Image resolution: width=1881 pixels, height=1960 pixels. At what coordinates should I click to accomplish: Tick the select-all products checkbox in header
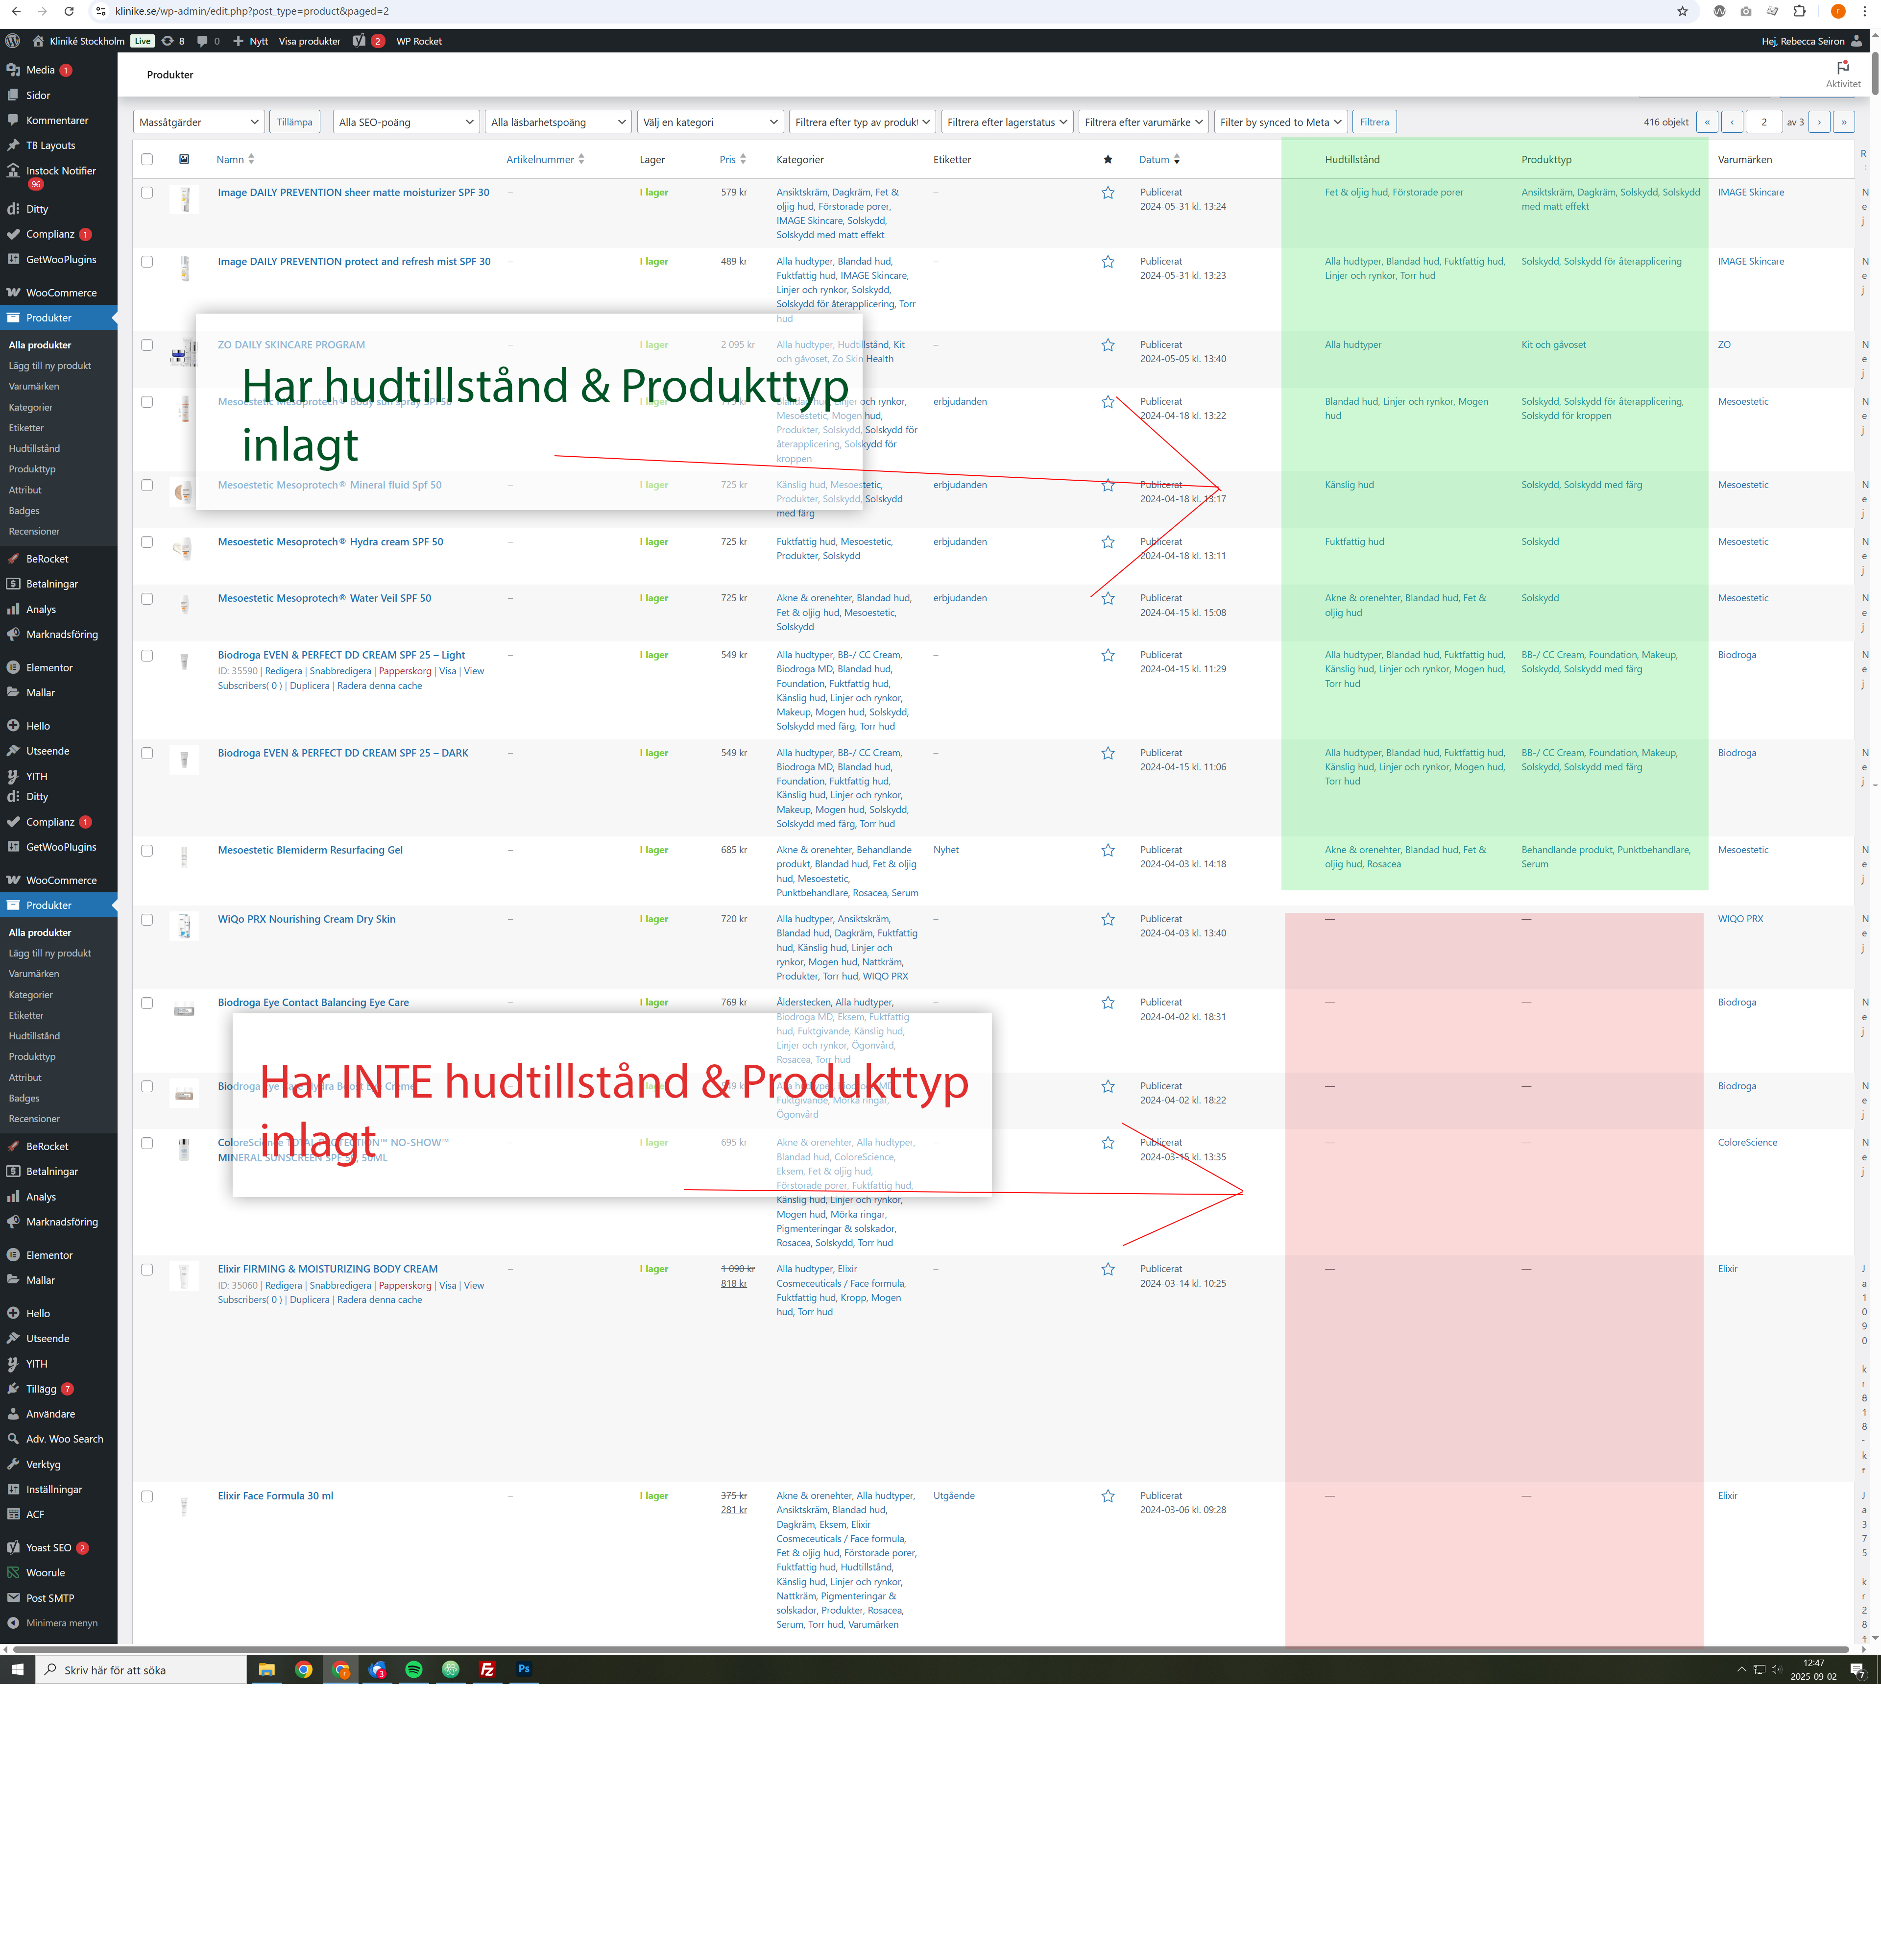147,159
